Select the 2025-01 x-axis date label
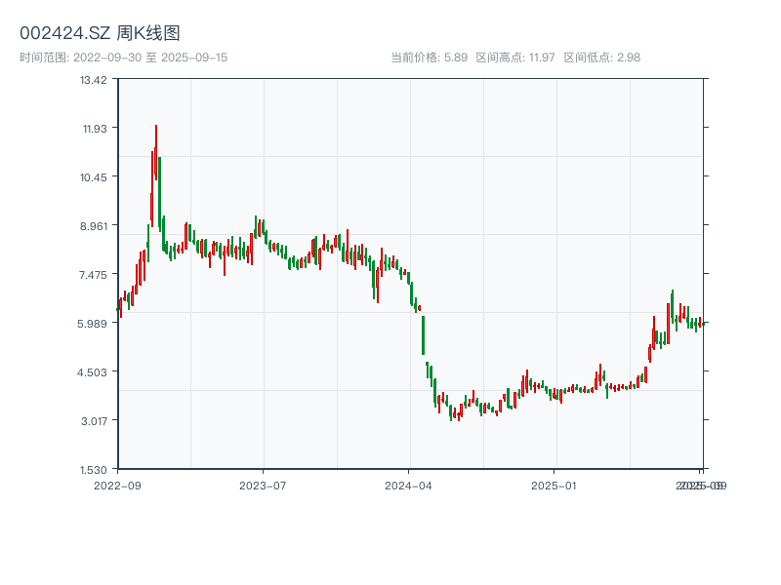The width and height of the screenshot is (781, 585). (x=555, y=485)
